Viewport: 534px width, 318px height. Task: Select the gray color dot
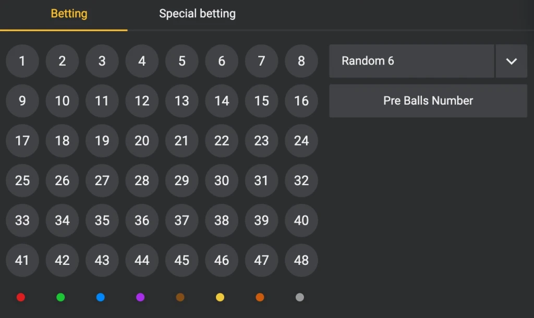point(299,297)
